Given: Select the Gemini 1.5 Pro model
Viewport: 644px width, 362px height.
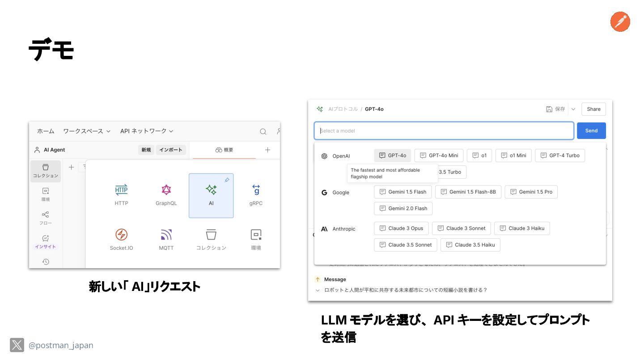Looking at the screenshot, I should [531, 192].
